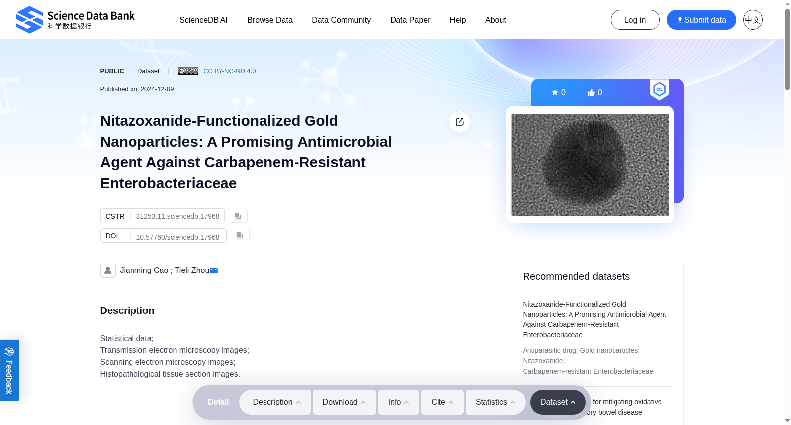Click the Log in button
Screen dimensions: 791x425
[x=635, y=20]
